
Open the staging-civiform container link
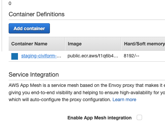[x=41, y=56]
